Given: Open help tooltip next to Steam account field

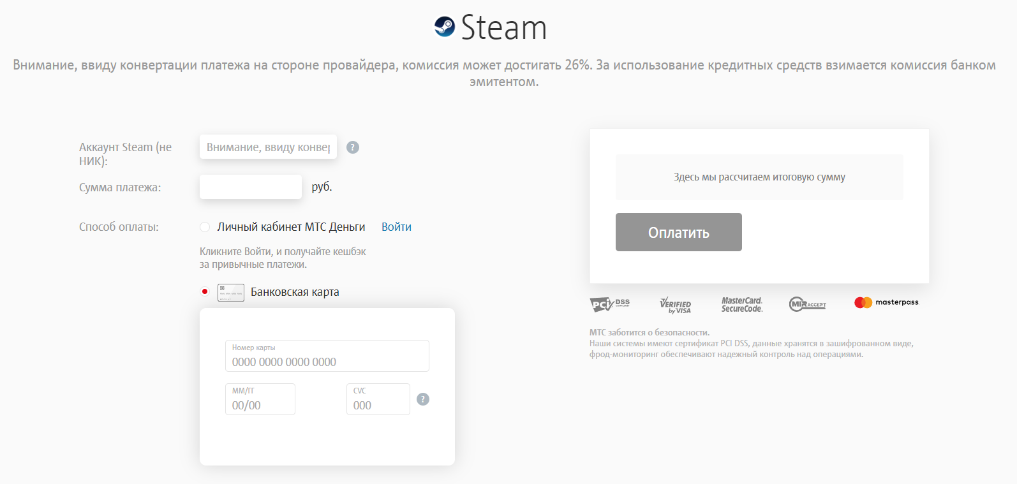Looking at the screenshot, I should [353, 147].
